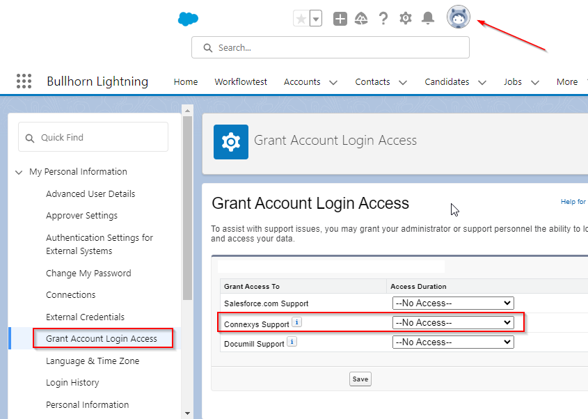The image size is (588, 419).
Task: Open the Jobs tab
Action: (513, 81)
